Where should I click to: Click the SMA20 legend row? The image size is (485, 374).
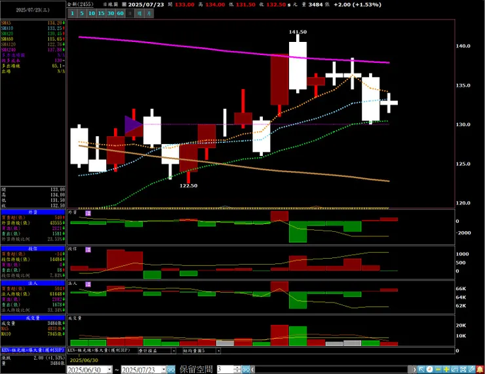(33, 33)
